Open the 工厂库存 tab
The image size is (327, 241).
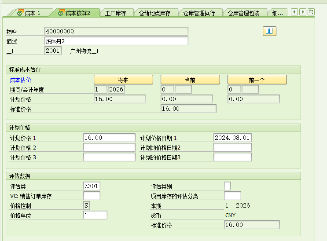pos(115,13)
